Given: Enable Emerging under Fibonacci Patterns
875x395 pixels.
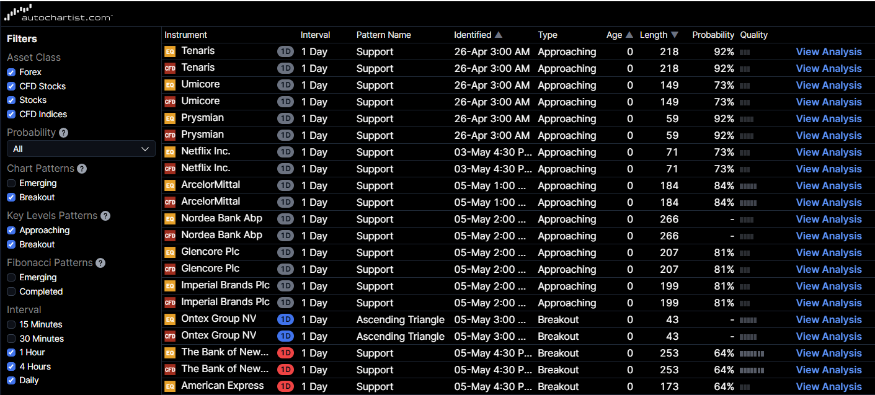Looking at the screenshot, I should pyautogui.click(x=11, y=277).
